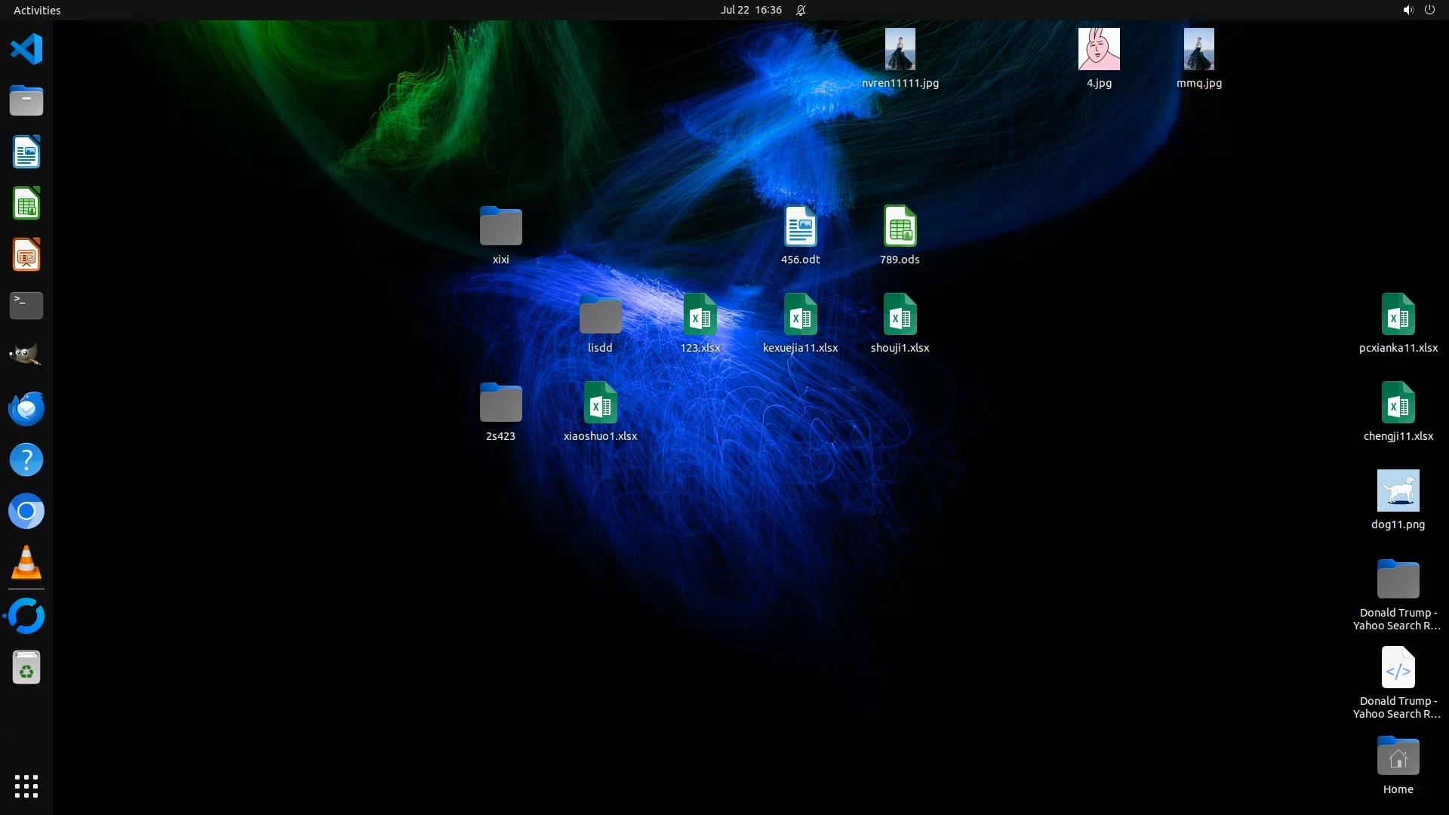
Task: Launch Chromium browser from dock
Action: click(x=26, y=512)
